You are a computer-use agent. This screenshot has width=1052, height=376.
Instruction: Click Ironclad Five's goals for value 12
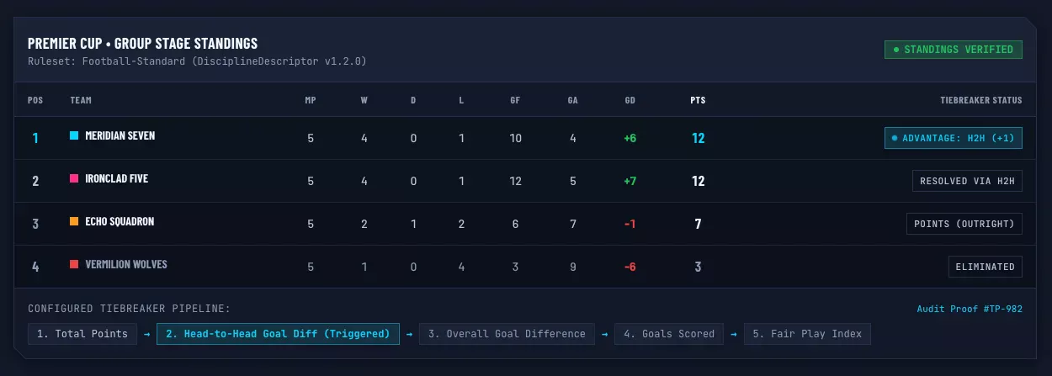click(515, 181)
